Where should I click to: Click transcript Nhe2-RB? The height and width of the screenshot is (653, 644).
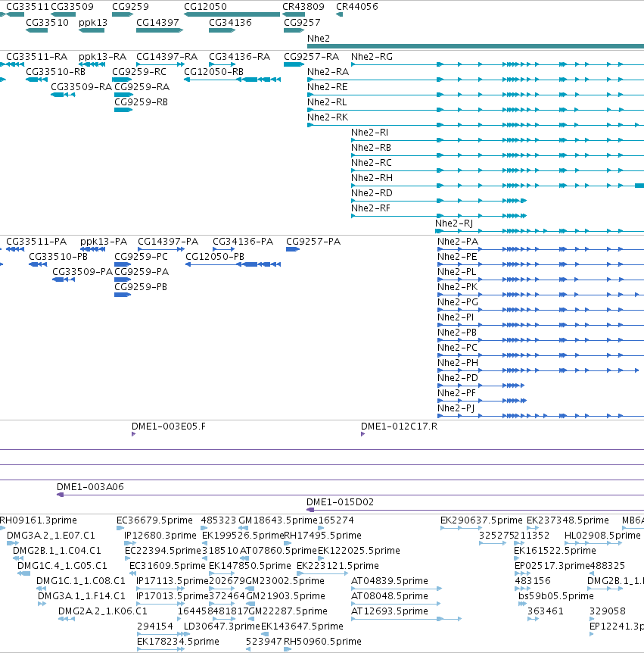click(x=371, y=148)
